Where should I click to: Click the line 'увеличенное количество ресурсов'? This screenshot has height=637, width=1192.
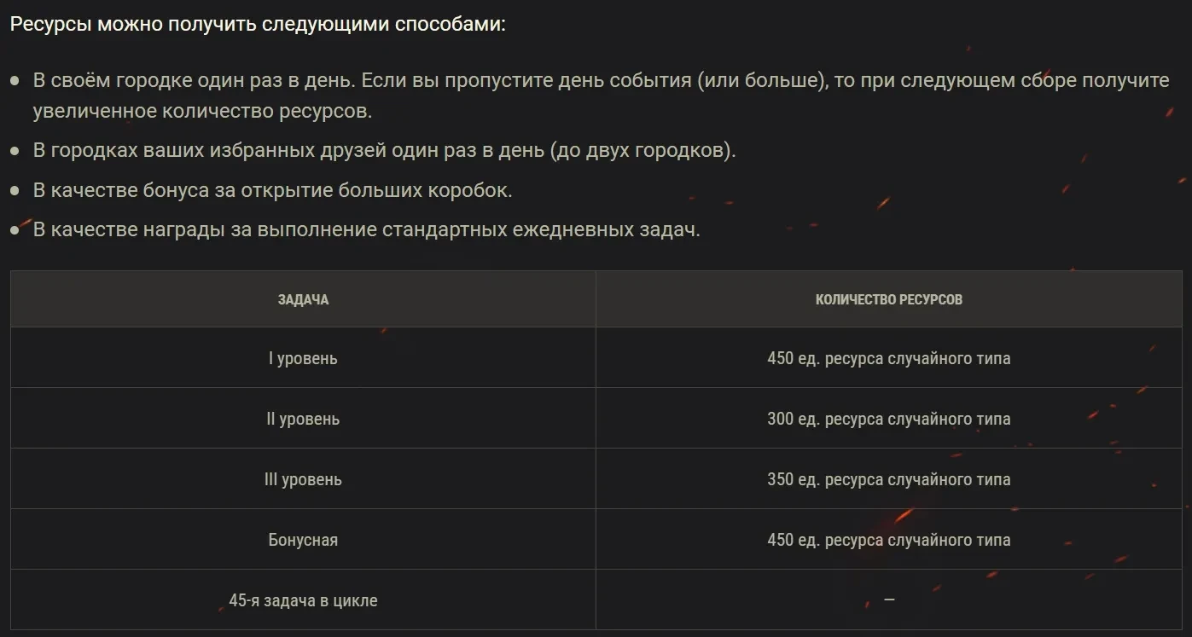pos(203,112)
